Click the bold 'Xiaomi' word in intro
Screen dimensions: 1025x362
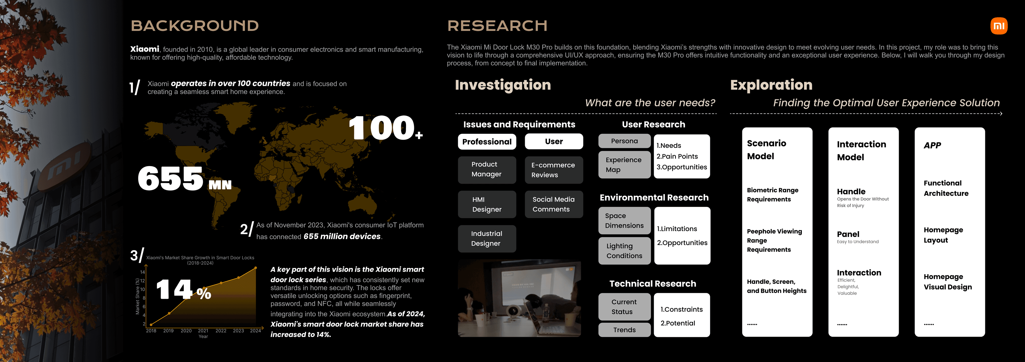(144, 49)
